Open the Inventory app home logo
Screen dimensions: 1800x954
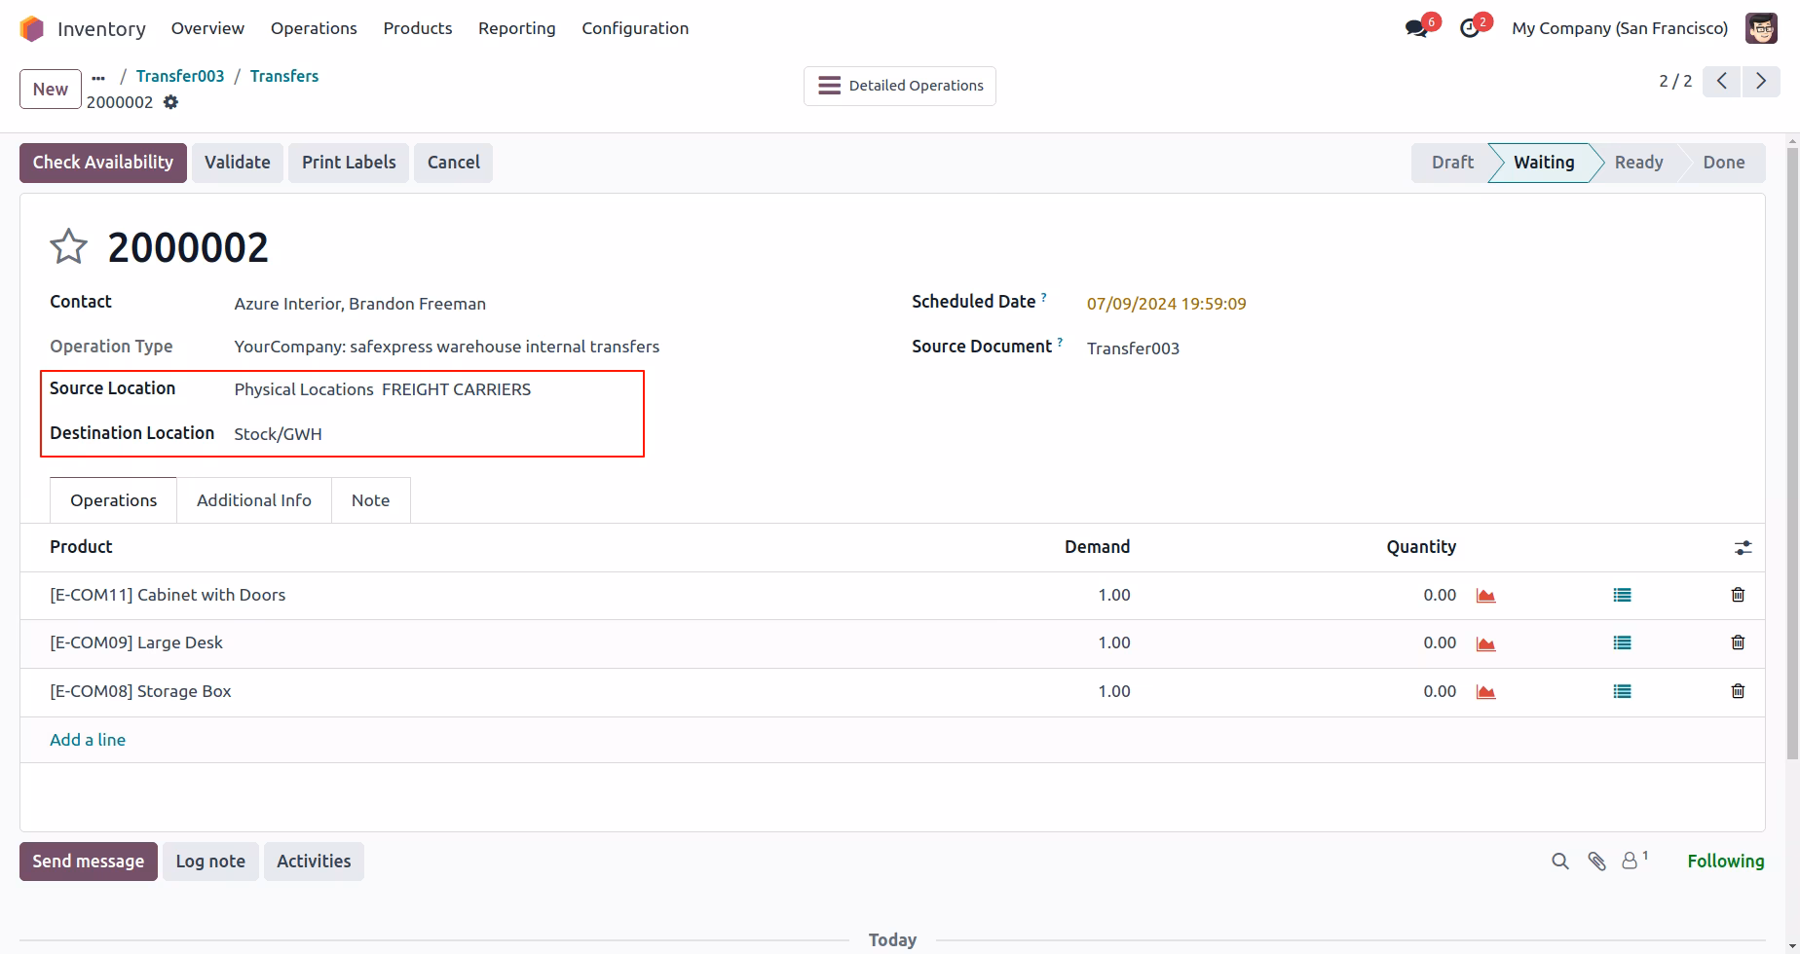[32, 28]
